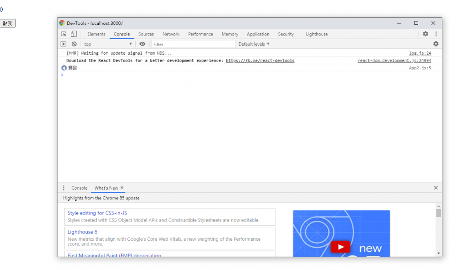
Task: Play the What's New YouTube video
Action: [x=340, y=247]
